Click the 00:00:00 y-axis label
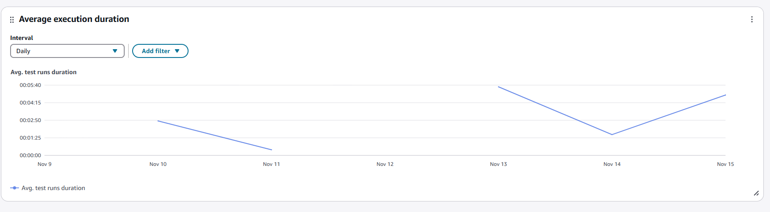This screenshot has width=770, height=212. pyautogui.click(x=30, y=155)
